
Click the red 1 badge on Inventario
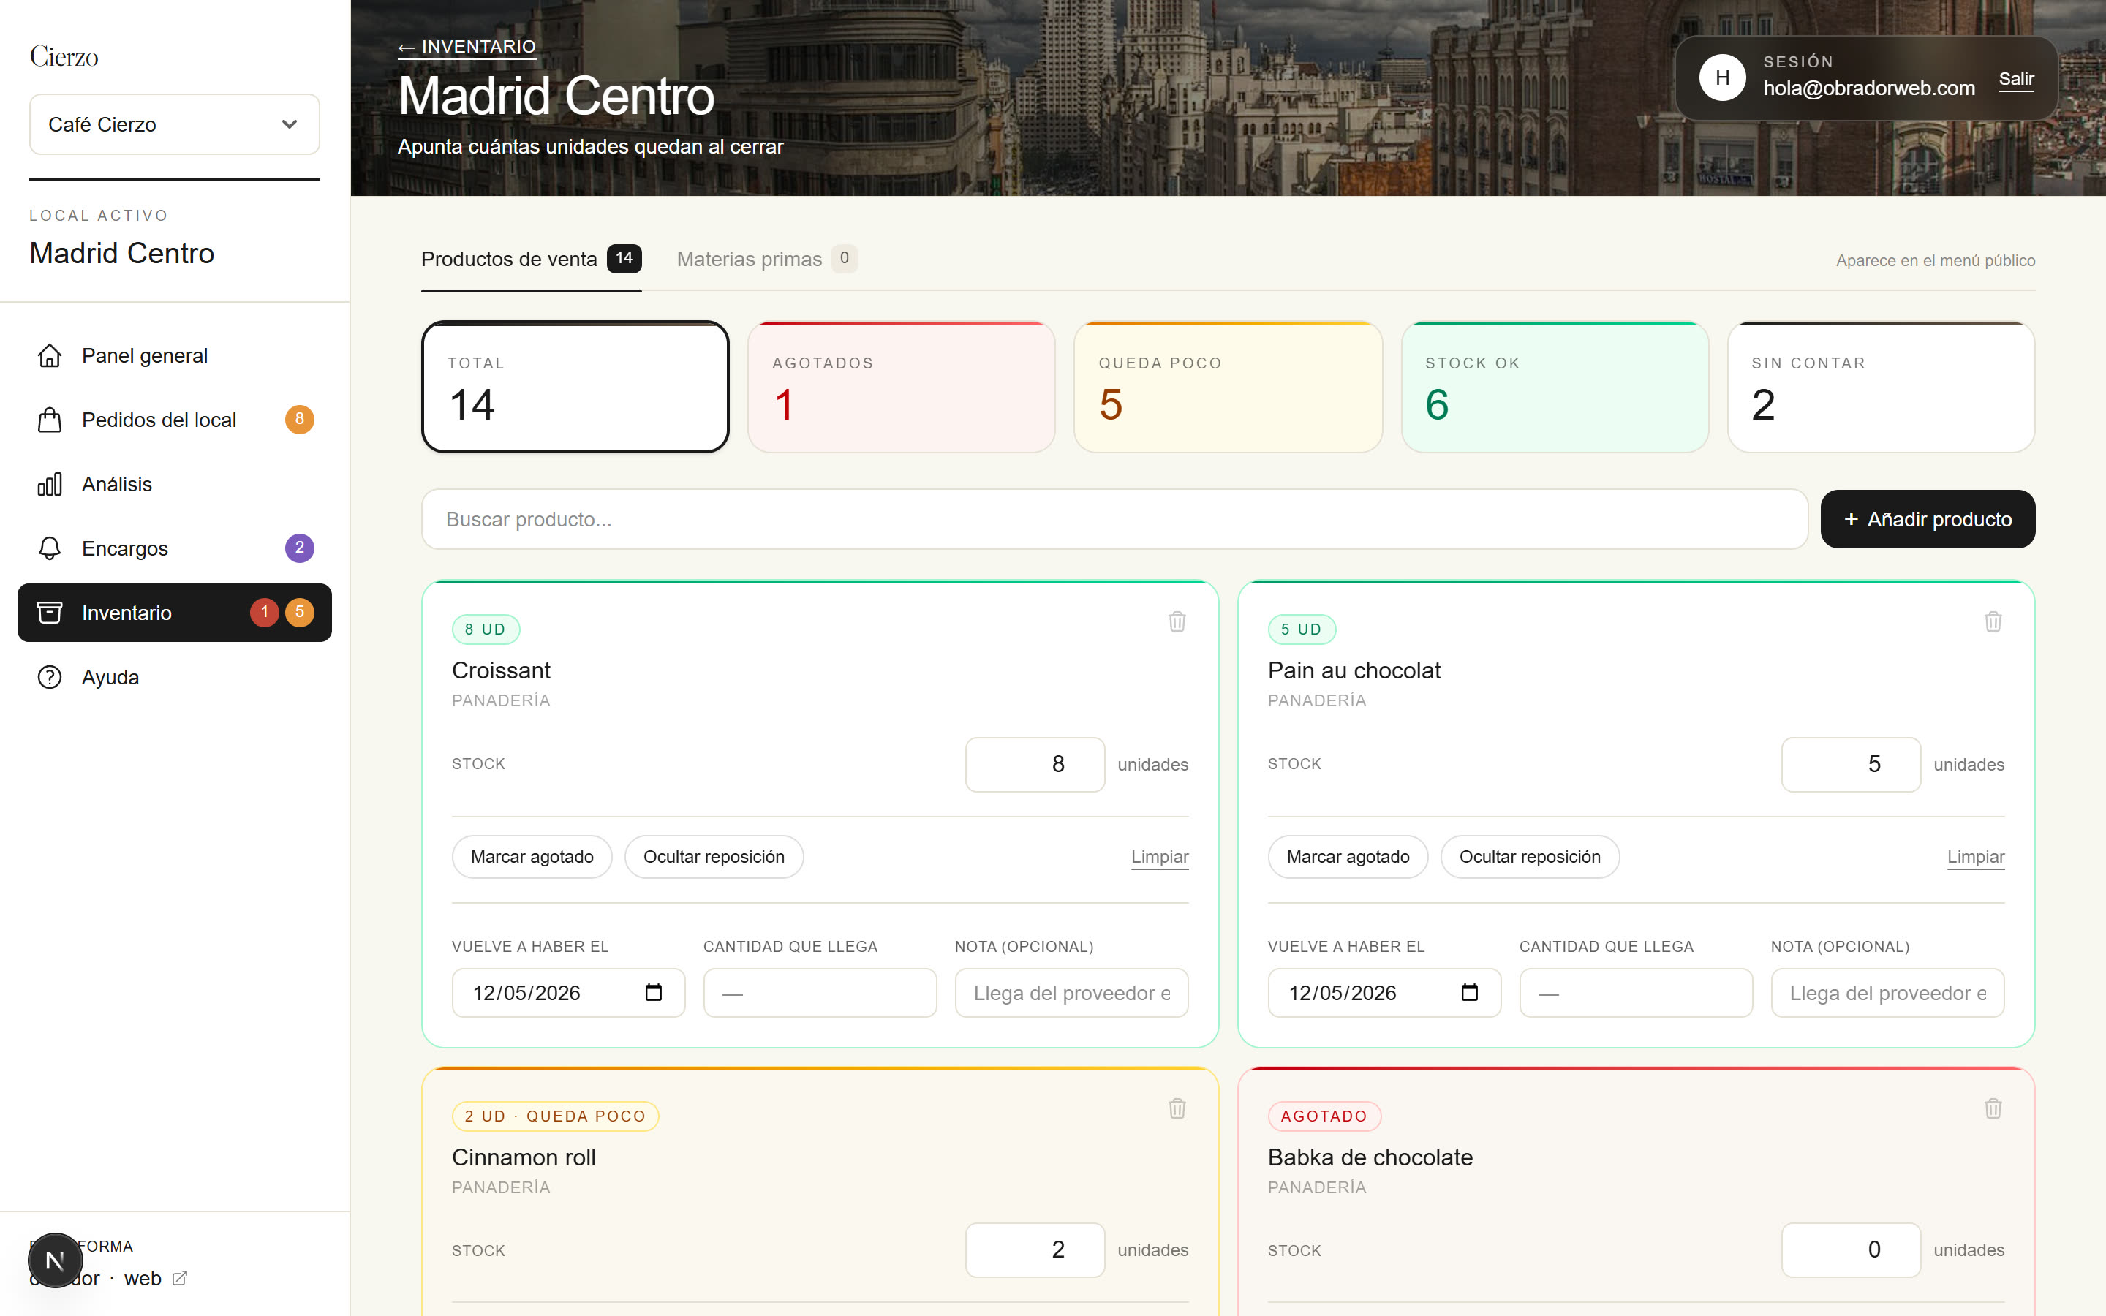point(265,613)
